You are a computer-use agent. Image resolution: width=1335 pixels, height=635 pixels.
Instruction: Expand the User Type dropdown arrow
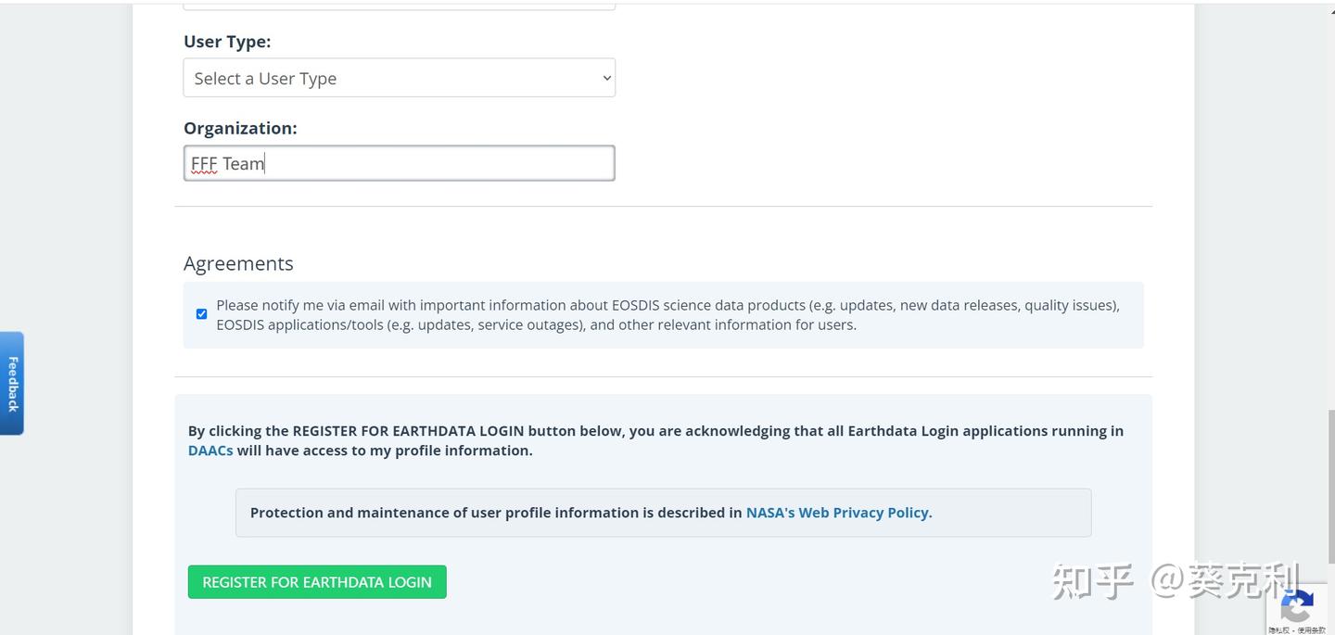(606, 78)
